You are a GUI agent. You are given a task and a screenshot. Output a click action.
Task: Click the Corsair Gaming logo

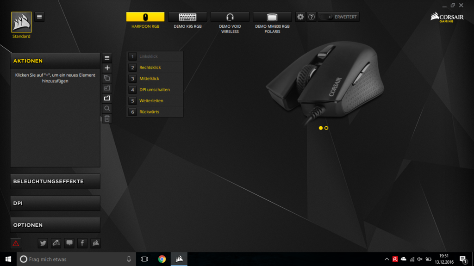(x=447, y=17)
